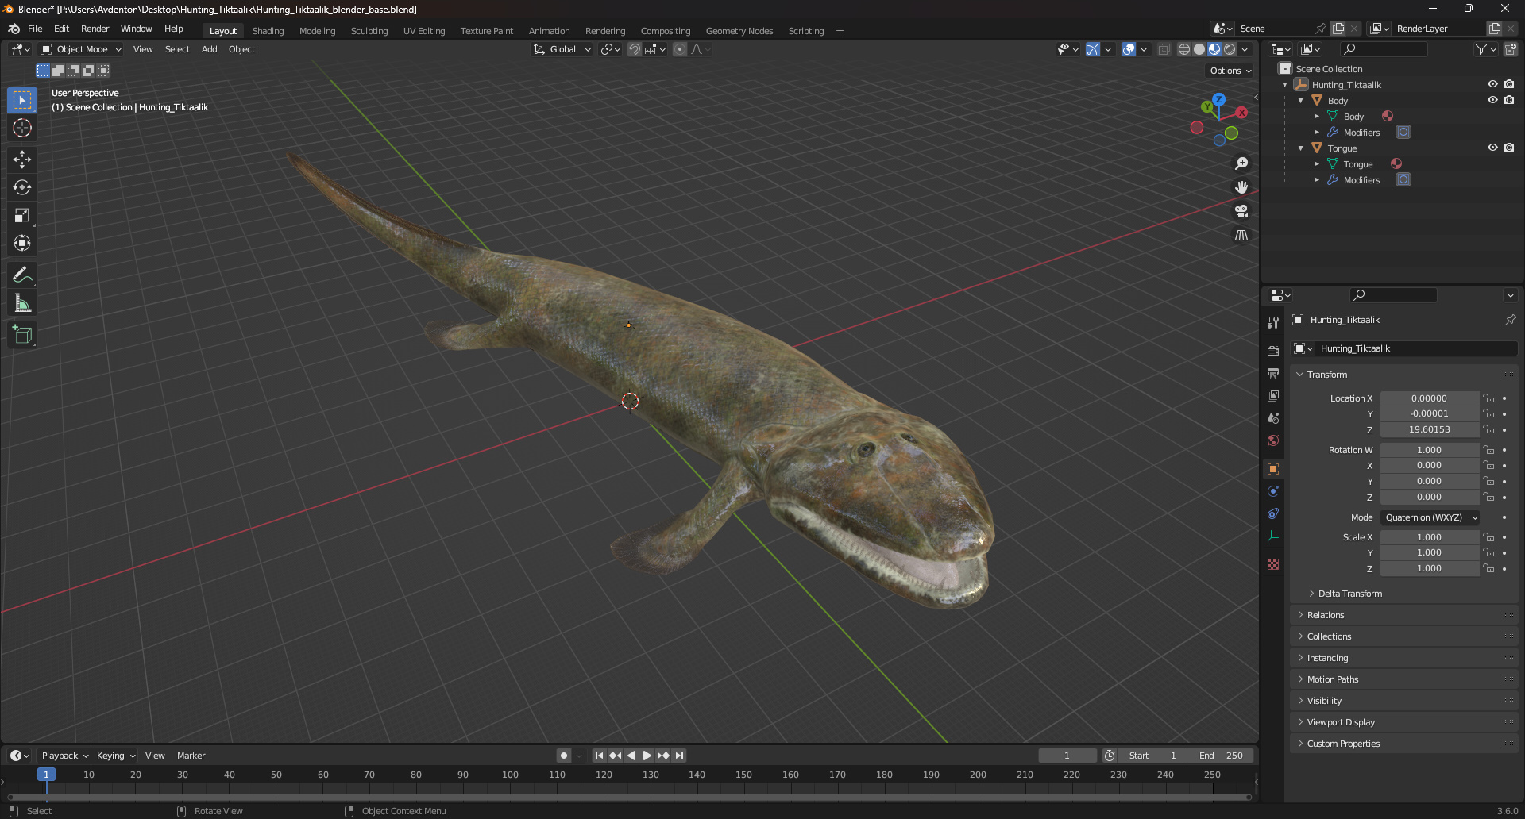Open the Outliner filter dropdown

[x=1485, y=49]
